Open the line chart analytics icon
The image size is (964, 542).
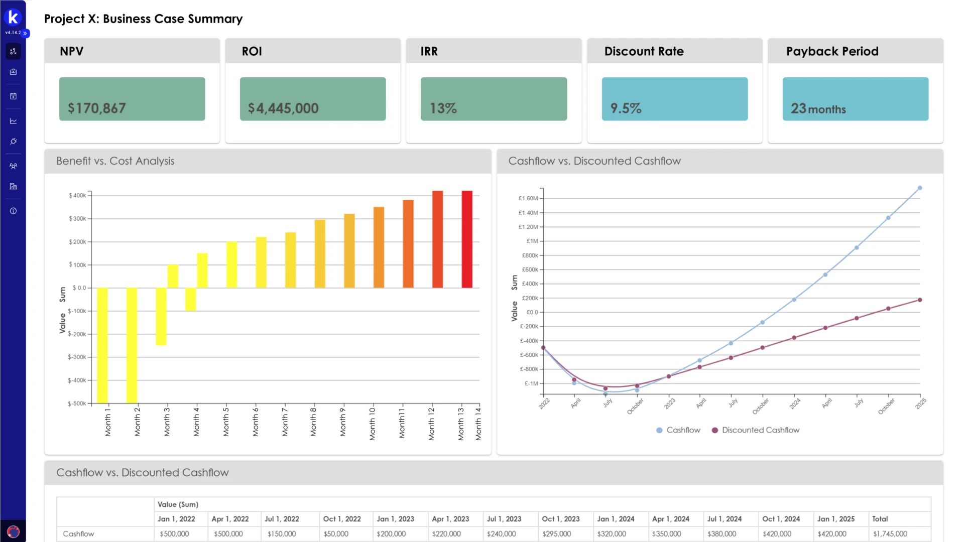tap(13, 121)
